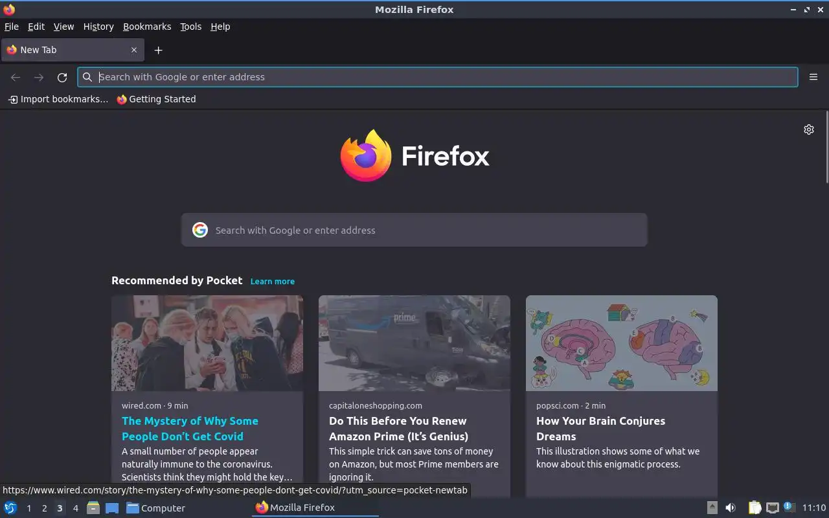The width and height of the screenshot is (829, 518).
Task: Open a new tab with plus button
Action: point(158,50)
